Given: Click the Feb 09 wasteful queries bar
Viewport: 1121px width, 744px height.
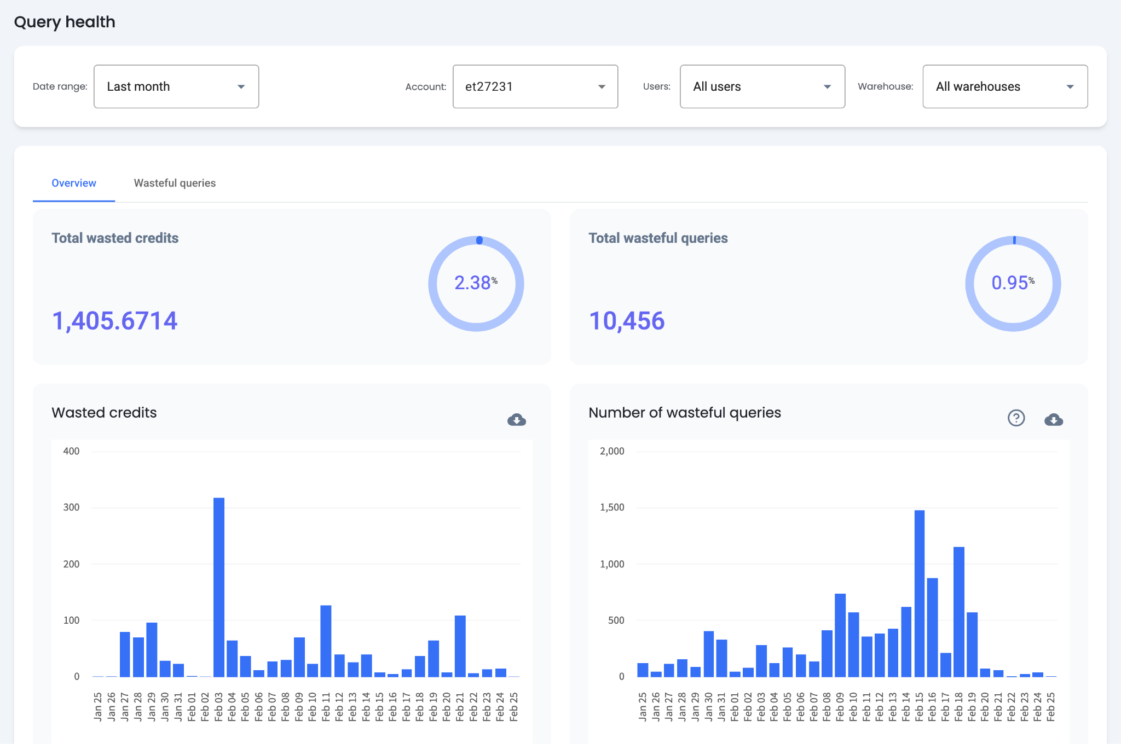Looking at the screenshot, I should [840, 635].
